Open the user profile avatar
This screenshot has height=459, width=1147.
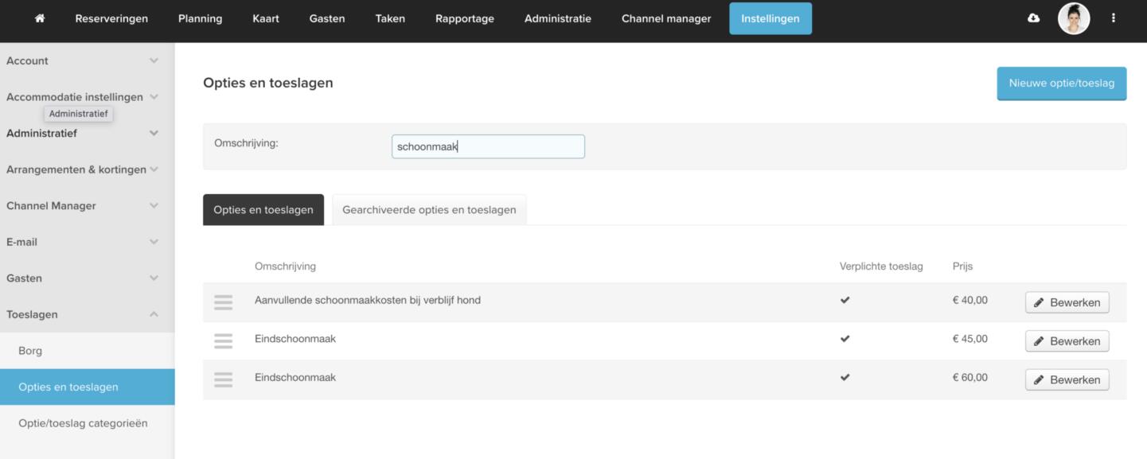tap(1073, 18)
